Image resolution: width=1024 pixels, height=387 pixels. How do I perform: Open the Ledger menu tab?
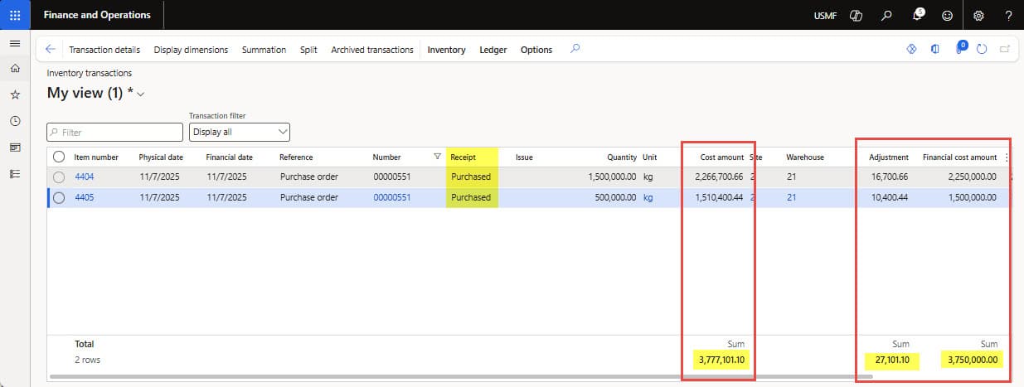493,50
